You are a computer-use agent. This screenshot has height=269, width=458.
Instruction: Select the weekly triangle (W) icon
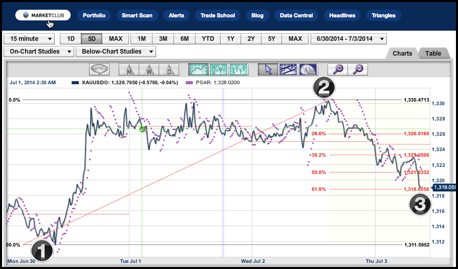147,69
